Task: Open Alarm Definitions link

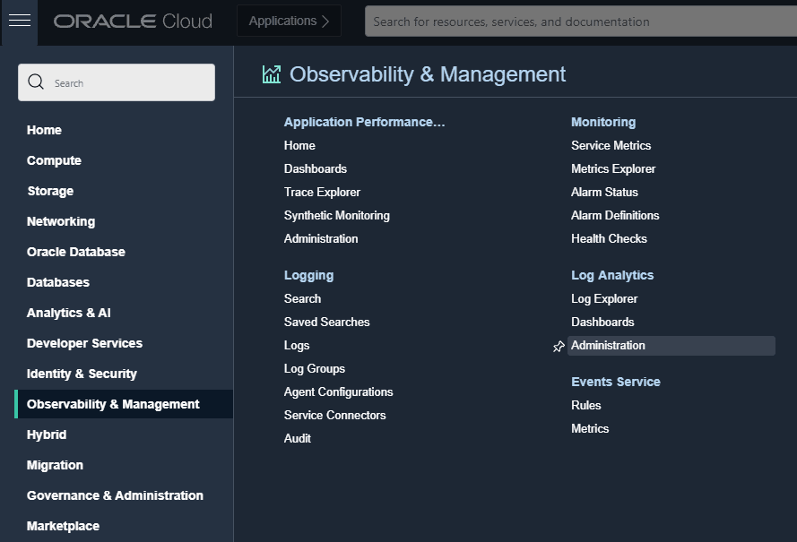Action: coord(615,215)
